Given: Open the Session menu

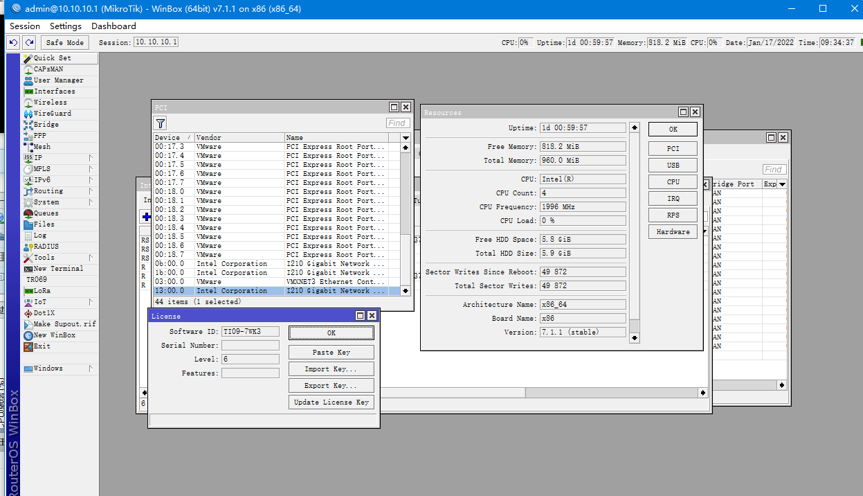Looking at the screenshot, I should 24,26.
